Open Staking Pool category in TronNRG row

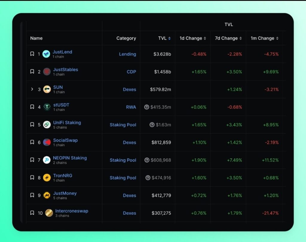(x=123, y=178)
